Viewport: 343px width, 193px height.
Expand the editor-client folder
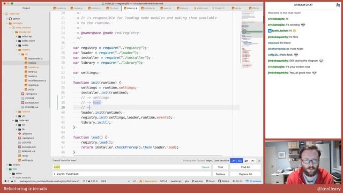point(17,41)
